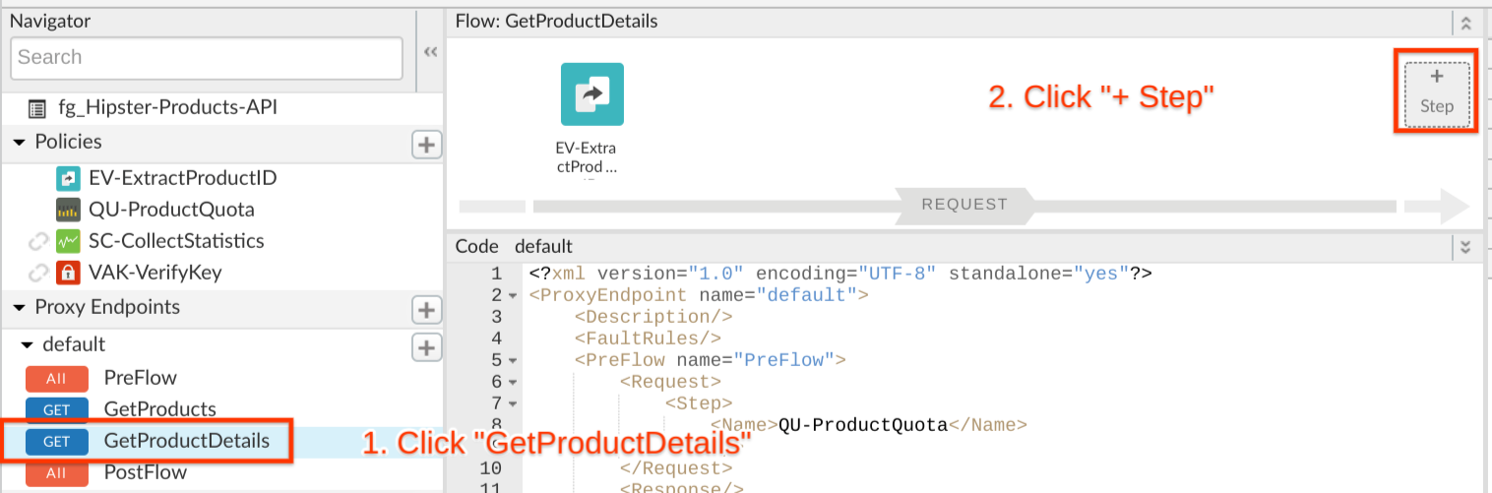Click the fg_Hipster-Products-API document icon
This screenshot has height=493, width=1492.
tap(37, 107)
